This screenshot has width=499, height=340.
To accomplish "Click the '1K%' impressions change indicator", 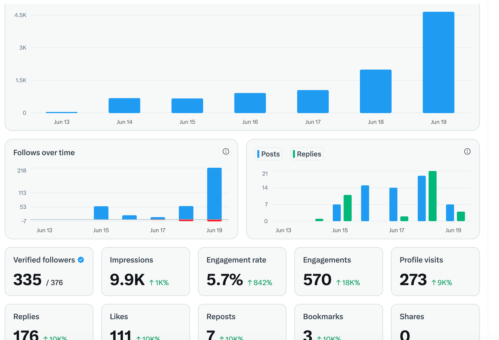I will click(159, 283).
